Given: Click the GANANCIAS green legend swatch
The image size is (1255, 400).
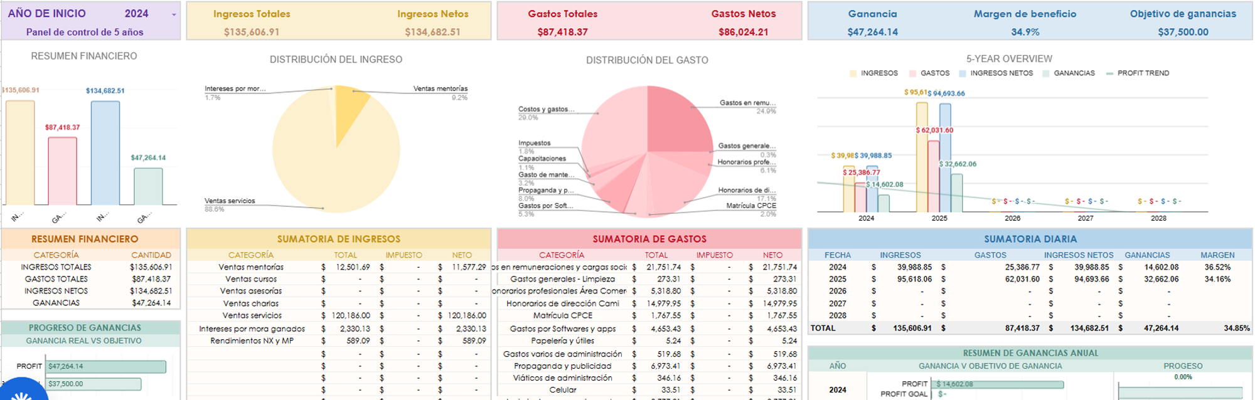Looking at the screenshot, I should pyautogui.click(x=1046, y=73).
